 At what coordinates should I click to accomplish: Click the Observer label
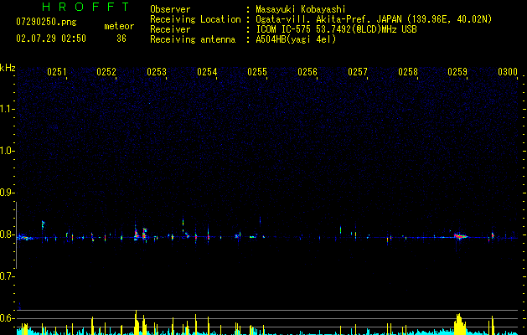click(x=170, y=9)
